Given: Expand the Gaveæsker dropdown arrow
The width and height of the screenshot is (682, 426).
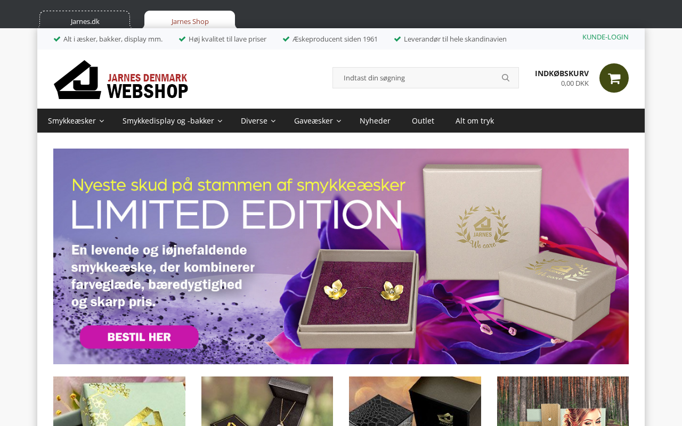Looking at the screenshot, I should point(338,121).
